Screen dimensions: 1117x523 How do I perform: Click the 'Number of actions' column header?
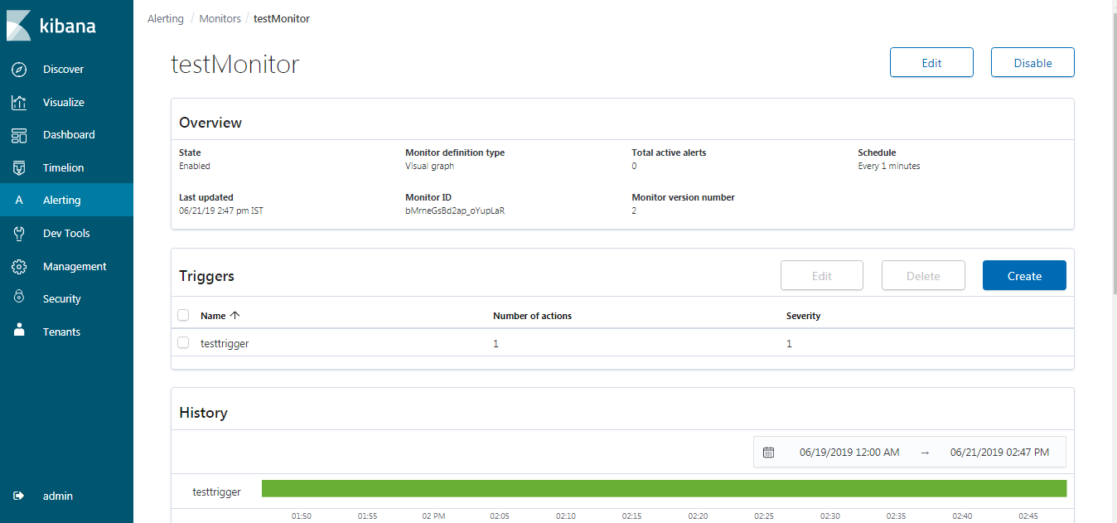click(532, 316)
